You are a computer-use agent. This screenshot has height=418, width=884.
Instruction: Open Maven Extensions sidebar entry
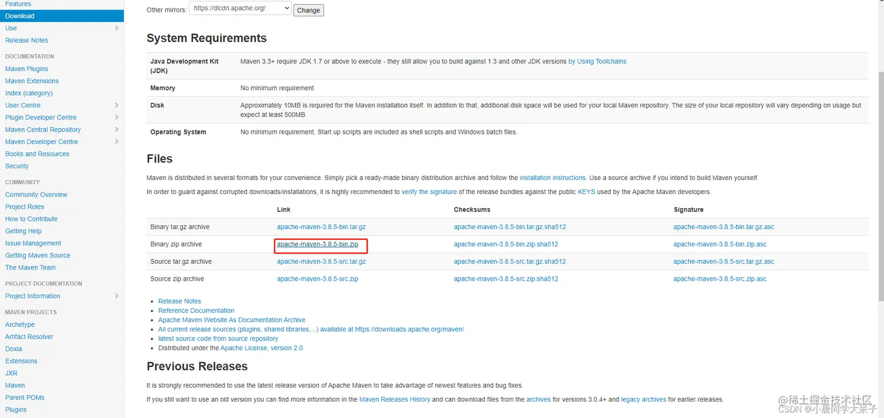pyautogui.click(x=32, y=81)
